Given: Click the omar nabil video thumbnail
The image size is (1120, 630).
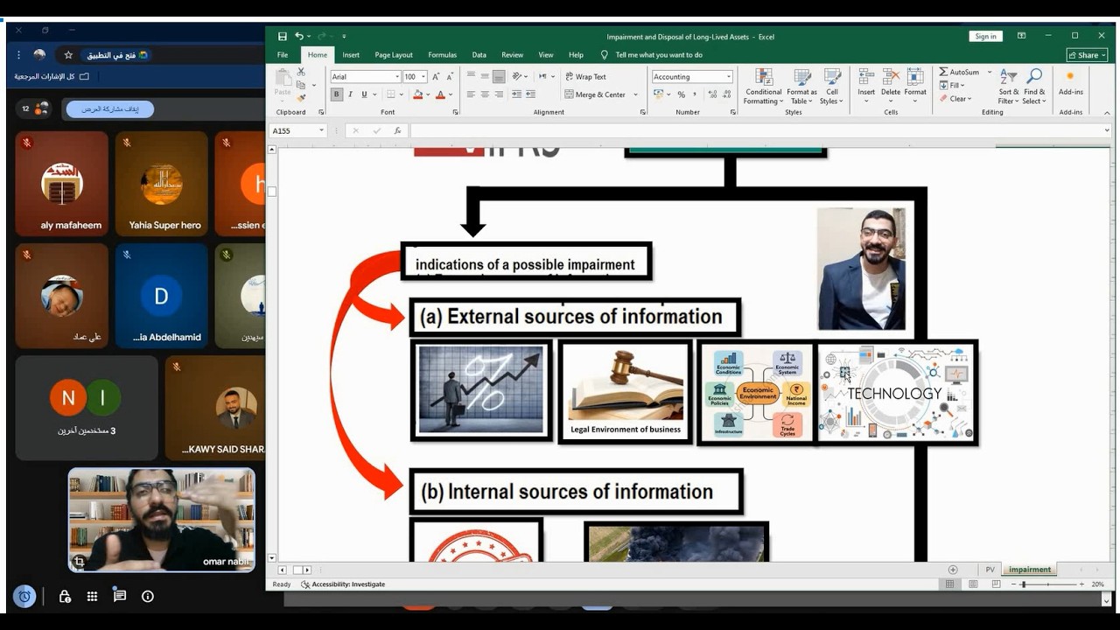Looking at the screenshot, I should pyautogui.click(x=162, y=520).
